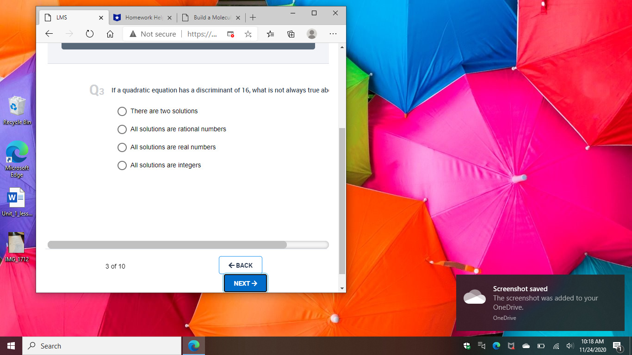This screenshot has width=632, height=355.
Task: Click the scroll down arrow in browser
Action: (342, 288)
